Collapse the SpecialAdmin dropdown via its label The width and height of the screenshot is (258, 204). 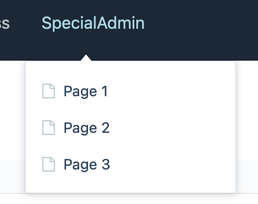point(93,23)
